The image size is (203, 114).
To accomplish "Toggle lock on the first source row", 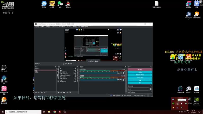I will coord(78,69).
